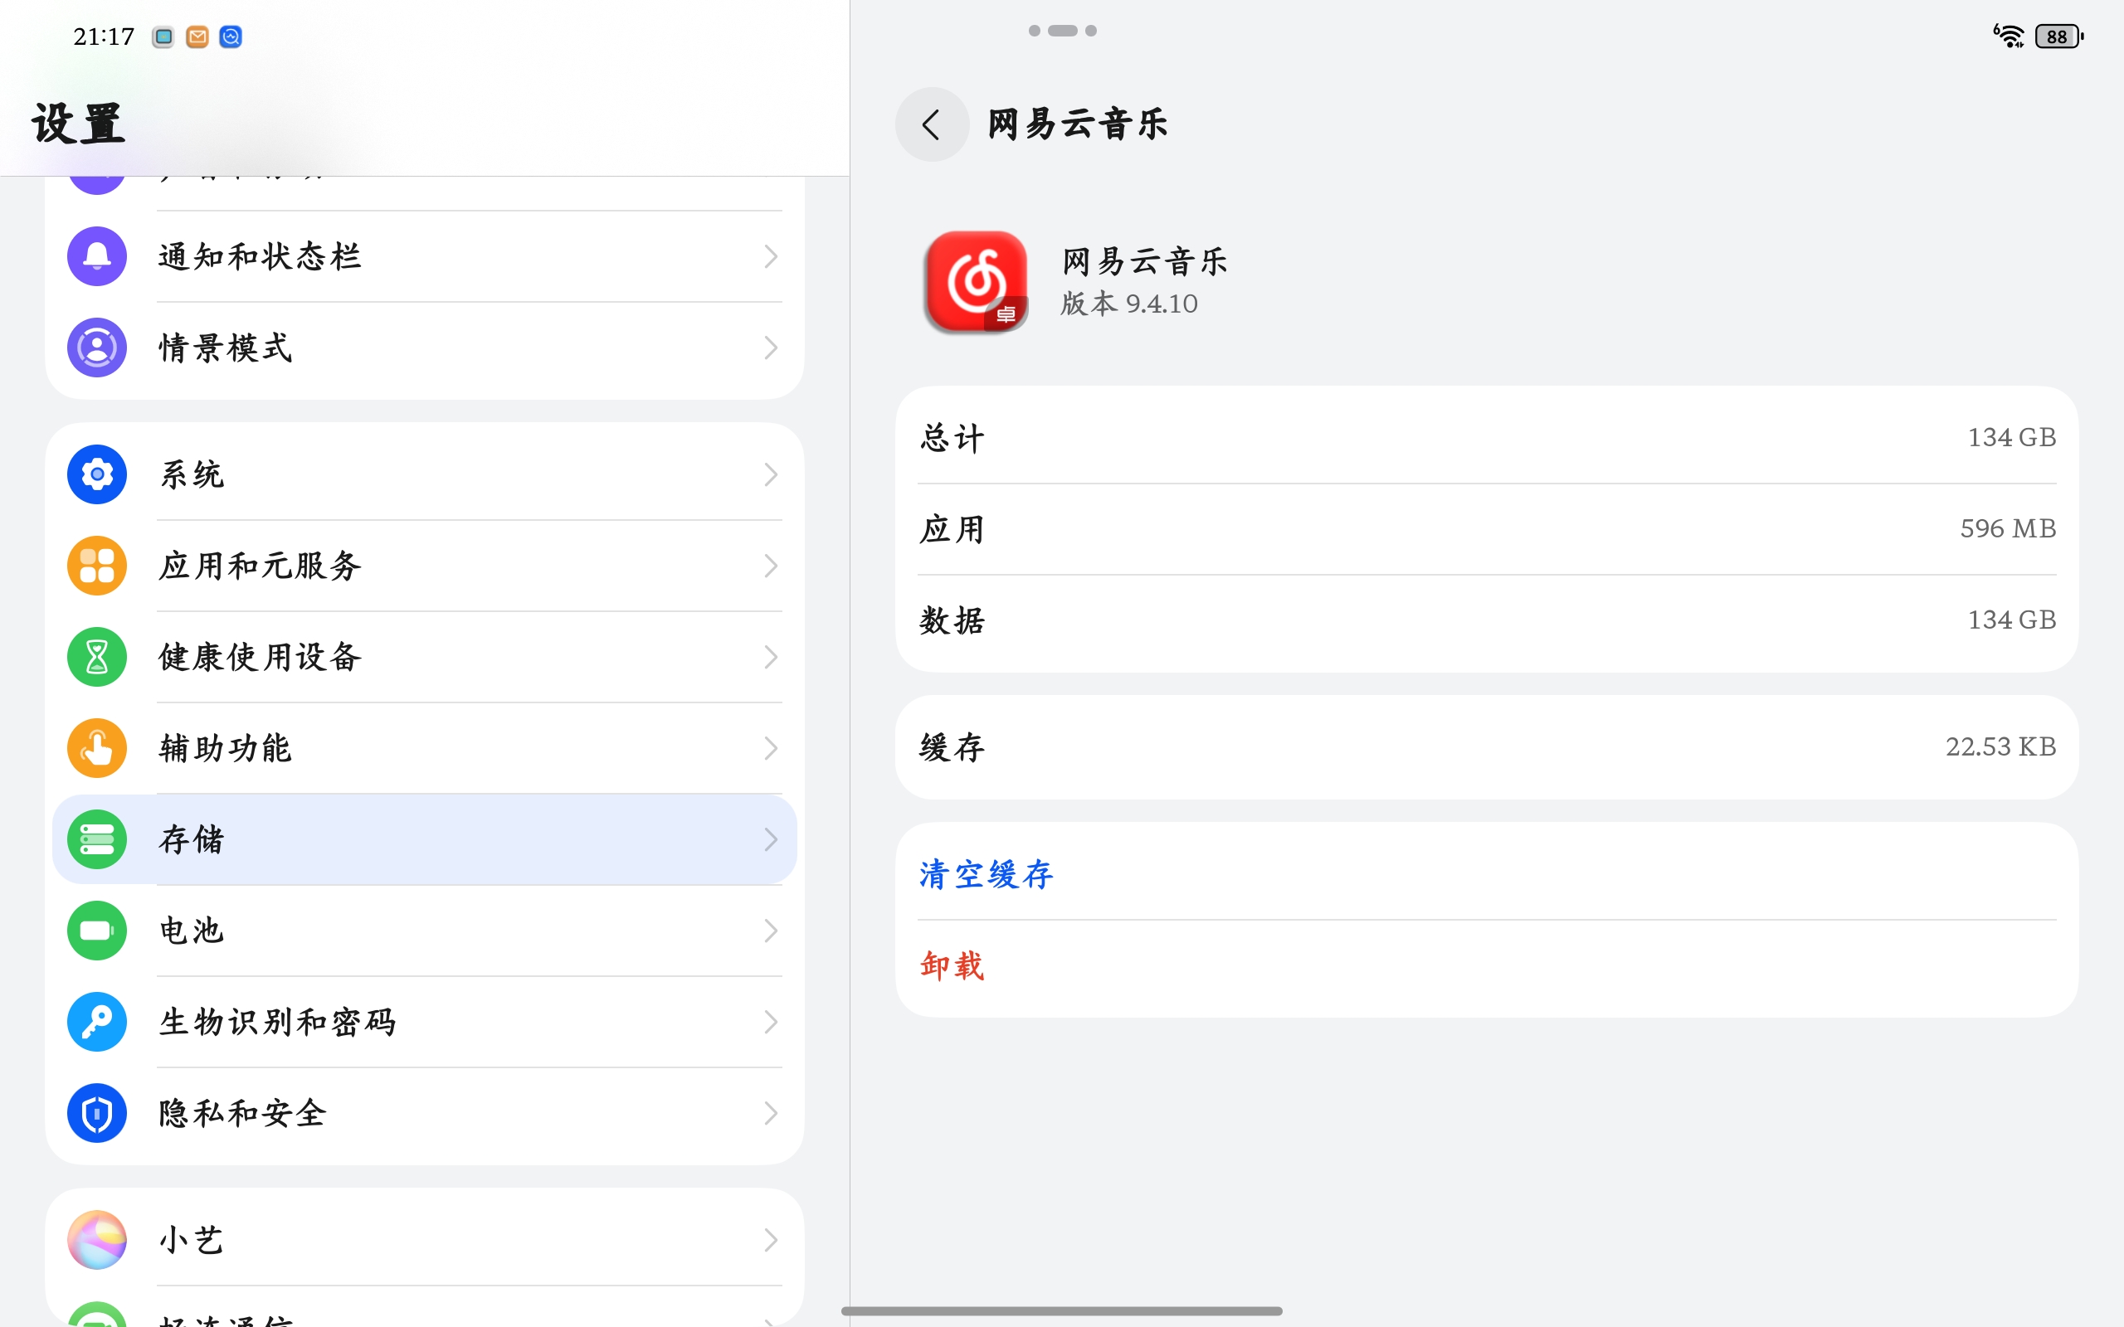Expand the 情景模式 row chevron
The width and height of the screenshot is (2124, 1327).
771,348
